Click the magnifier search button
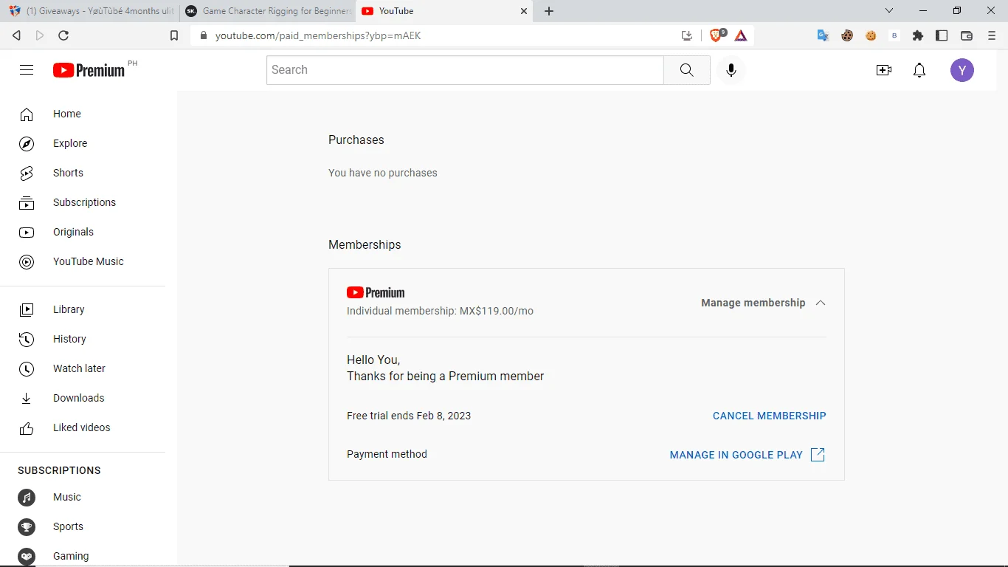The image size is (1008, 567). (686, 70)
